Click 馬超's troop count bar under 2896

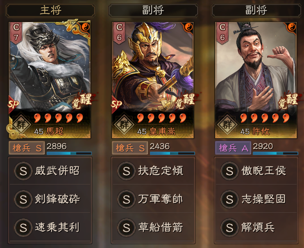coord(69,153)
